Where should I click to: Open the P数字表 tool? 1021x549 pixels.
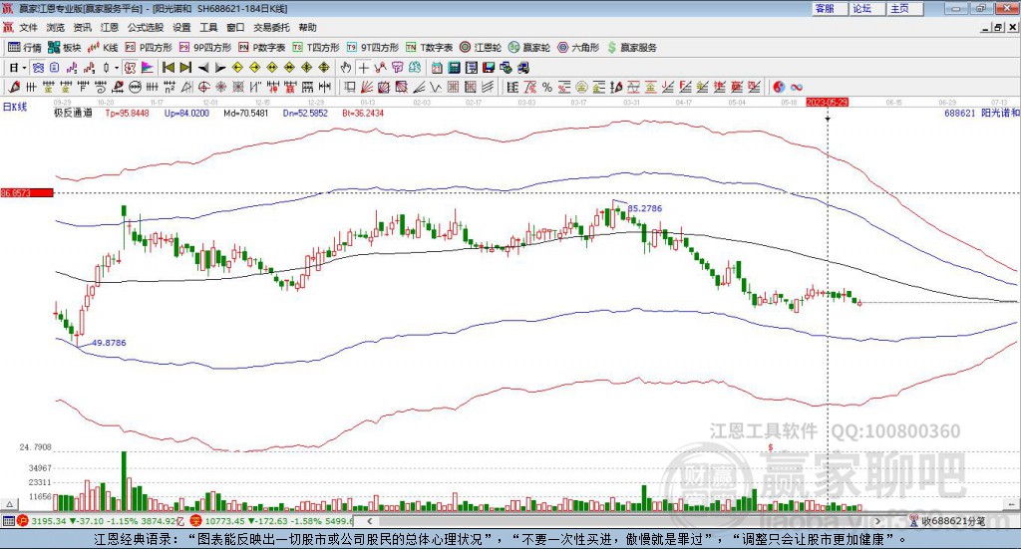[x=262, y=48]
